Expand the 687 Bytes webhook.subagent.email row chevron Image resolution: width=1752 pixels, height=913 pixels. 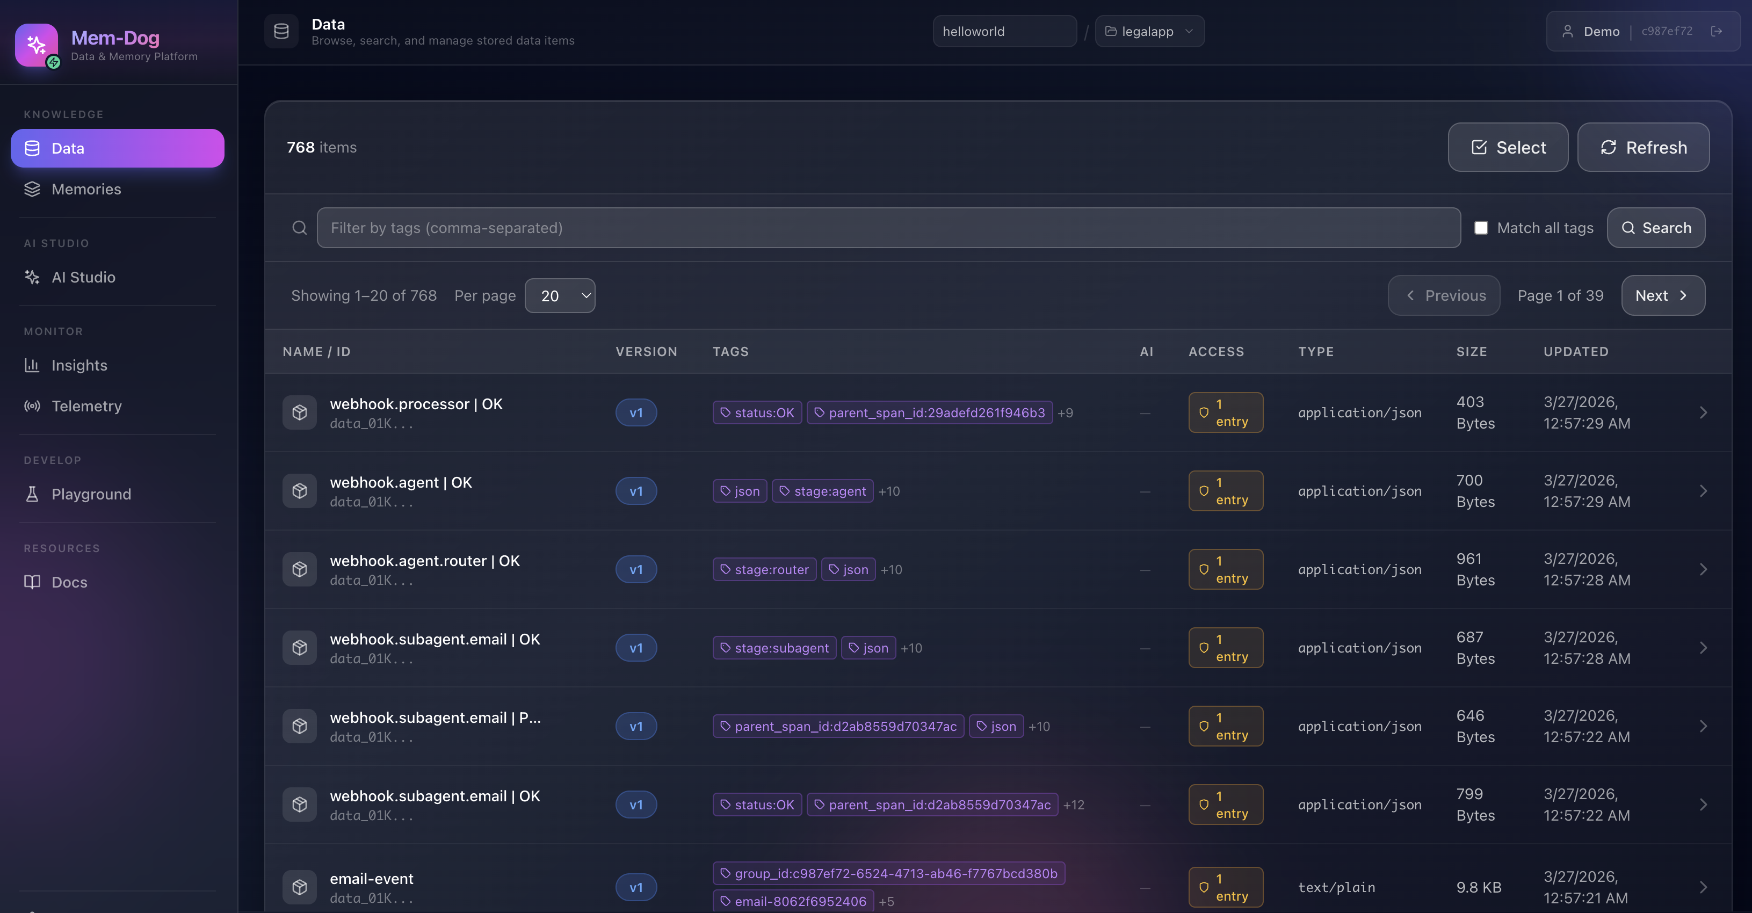[1703, 648]
